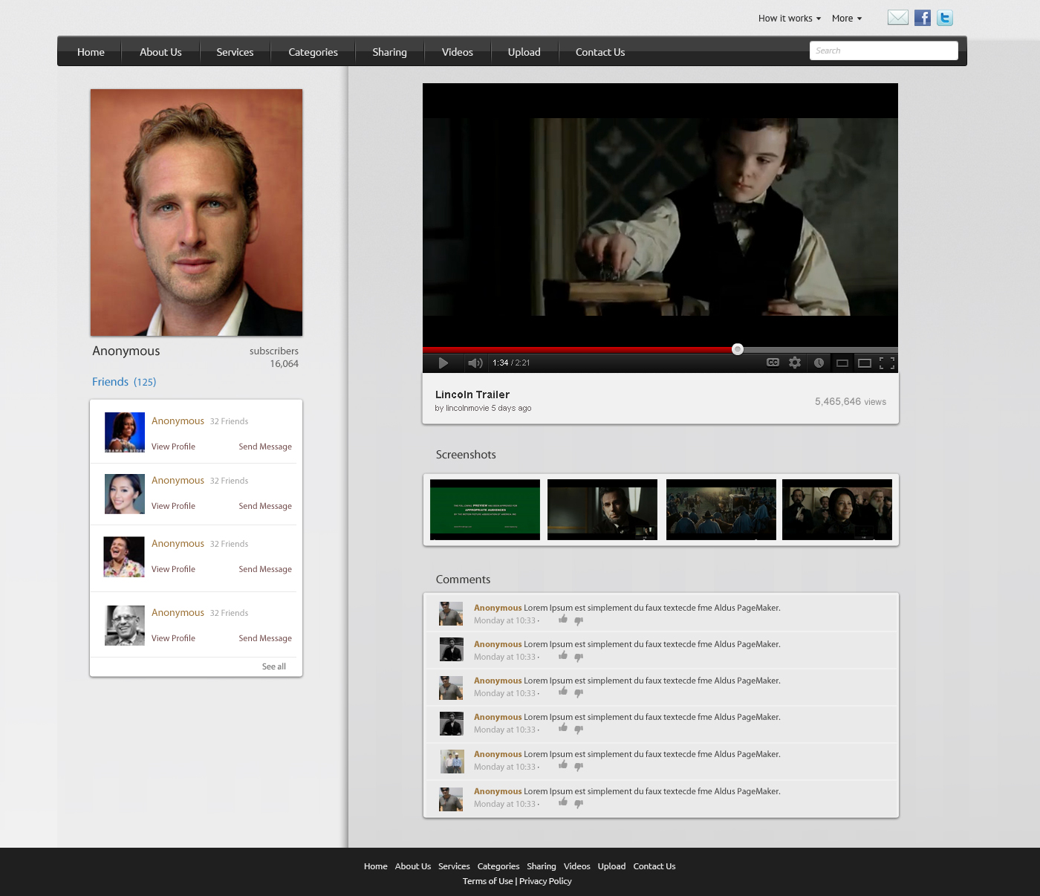Screen dimensions: 1040x896
Task: Enter fullscreen video mode
Action: [887, 363]
